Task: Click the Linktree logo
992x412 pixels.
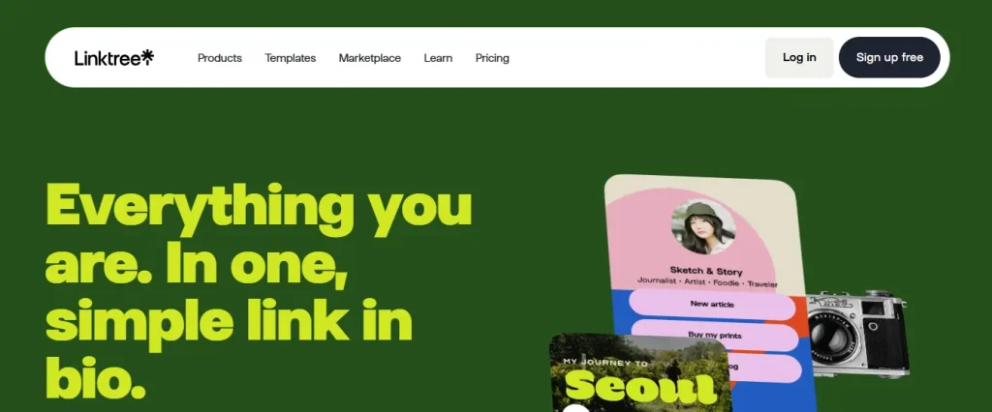Action: coord(114,57)
